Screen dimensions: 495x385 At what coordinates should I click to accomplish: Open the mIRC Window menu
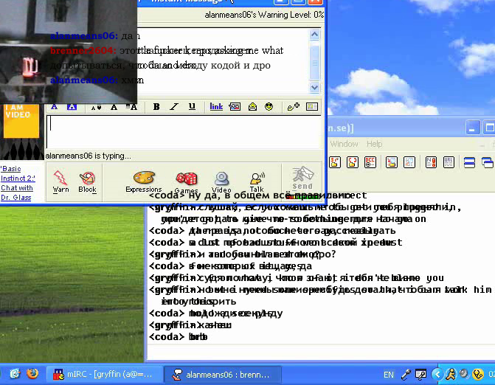[x=344, y=144]
